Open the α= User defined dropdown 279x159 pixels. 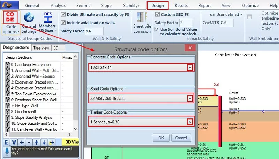pyautogui.click(x=241, y=14)
